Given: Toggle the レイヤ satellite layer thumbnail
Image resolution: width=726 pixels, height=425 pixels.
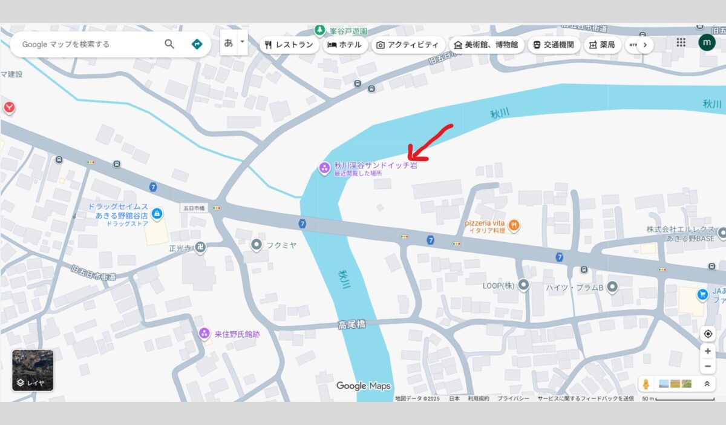Looking at the screenshot, I should [x=33, y=370].
